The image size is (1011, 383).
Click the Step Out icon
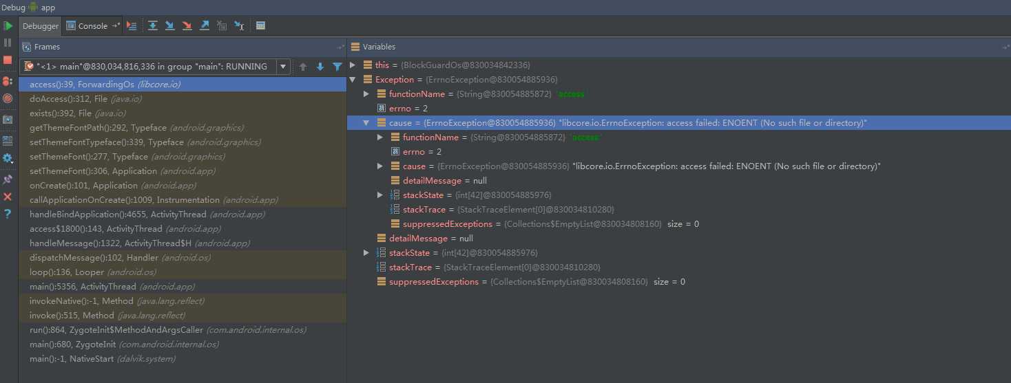click(205, 25)
